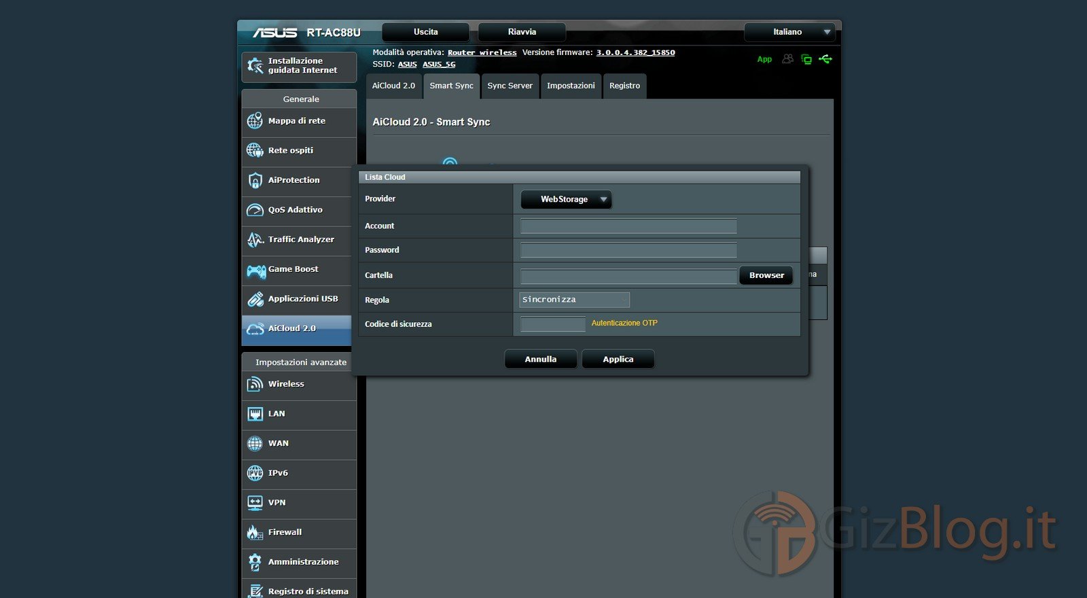
Task: Switch to the Sync Server tab
Action: [510, 86]
